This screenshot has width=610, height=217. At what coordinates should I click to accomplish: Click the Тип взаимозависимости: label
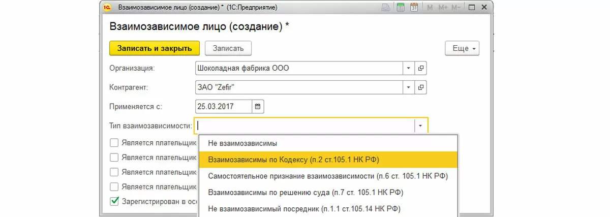pos(151,125)
